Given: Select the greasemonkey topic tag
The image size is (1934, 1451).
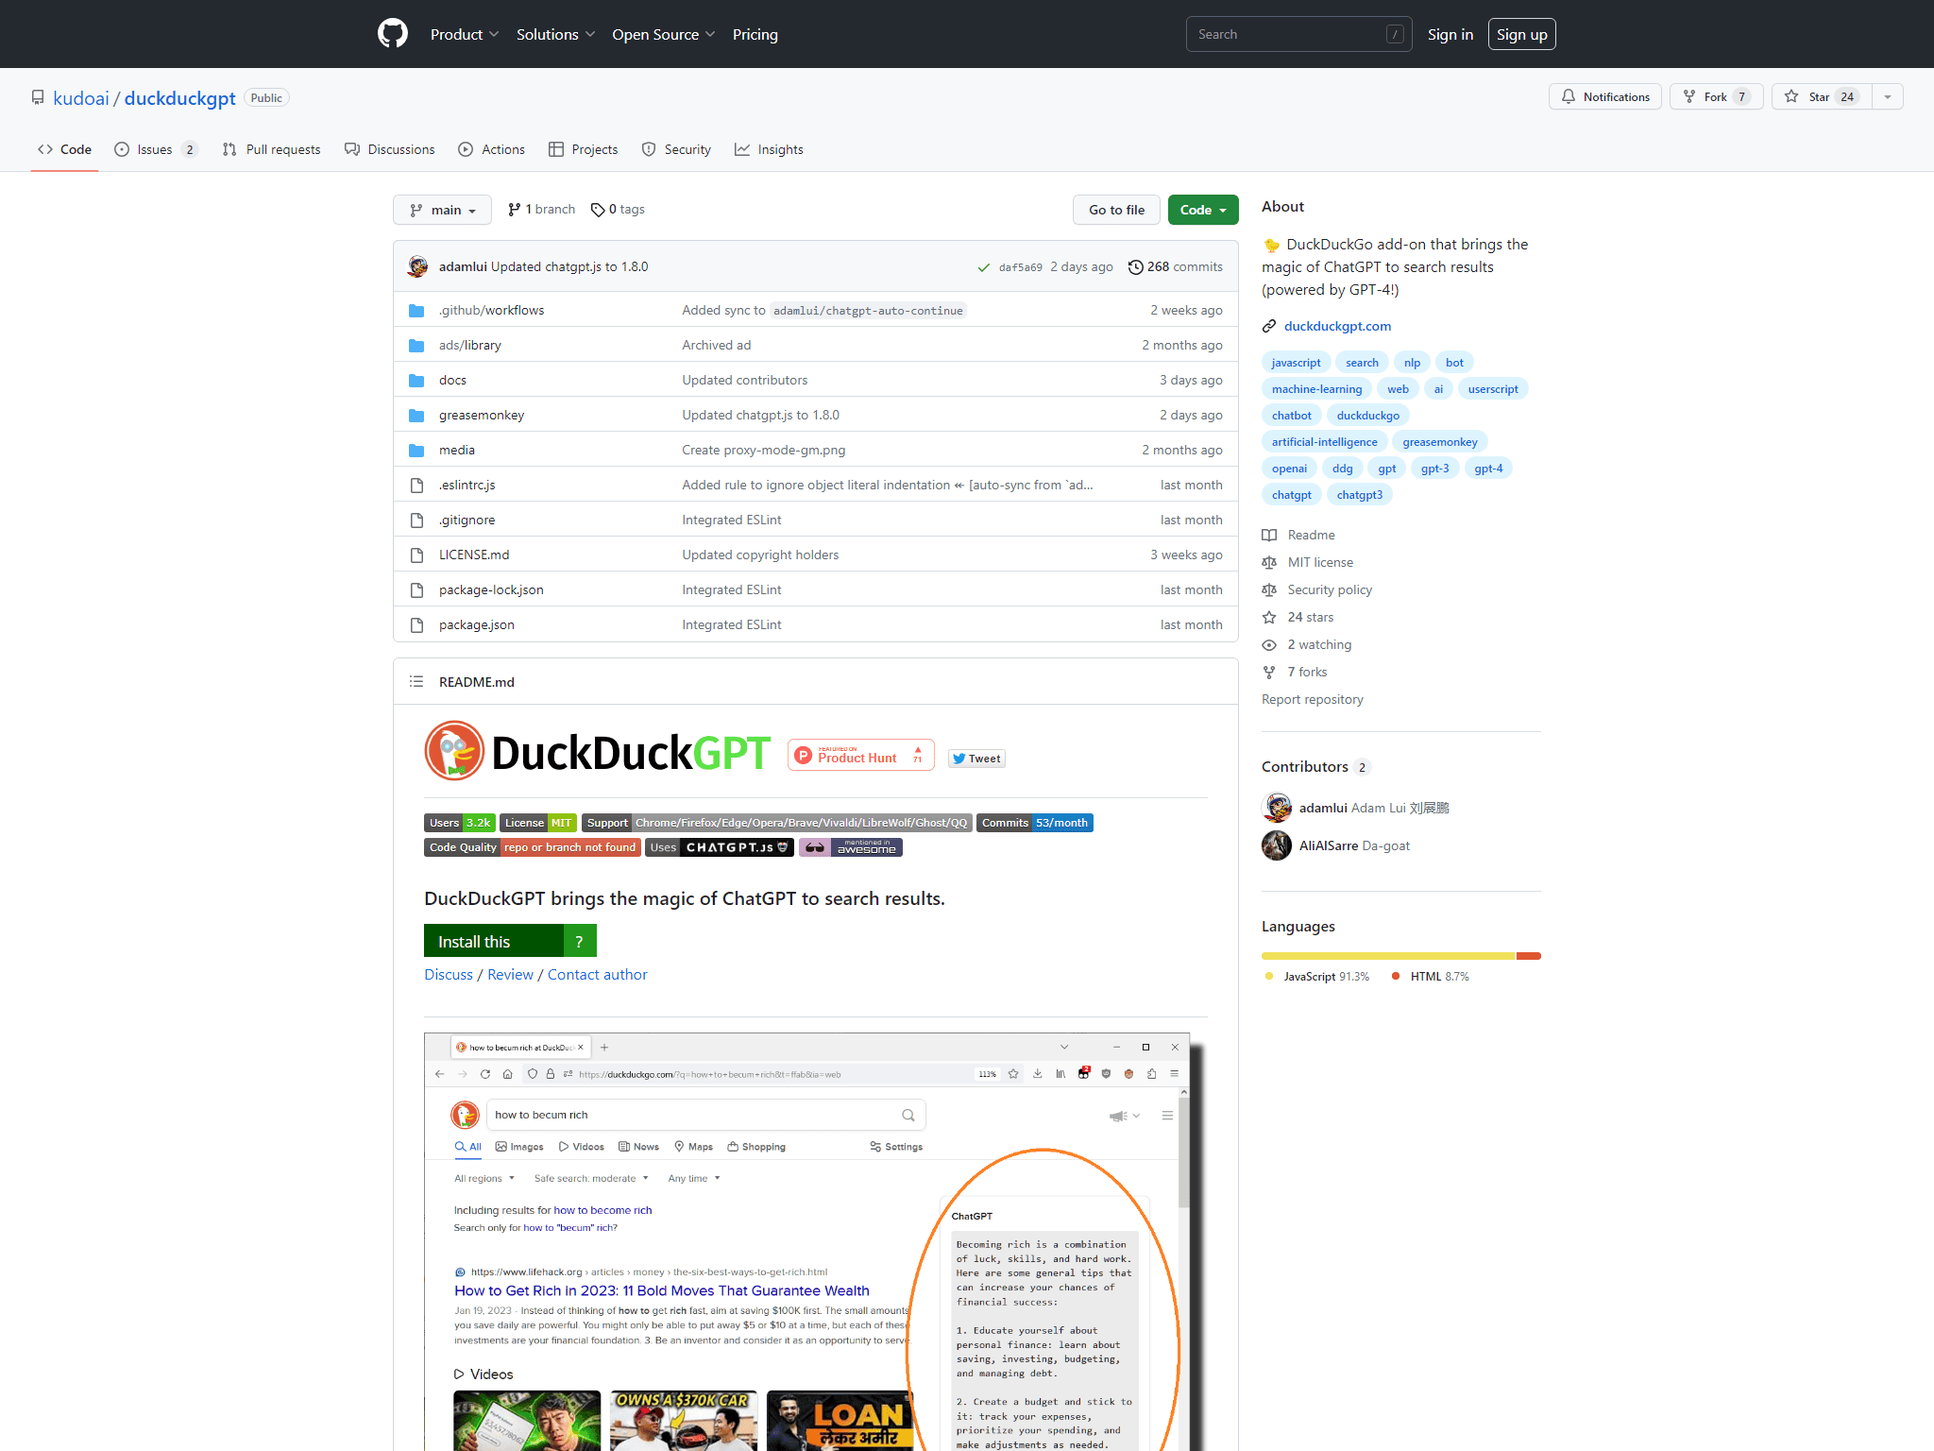Looking at the screenshot, I should (x=1439, y=442).
